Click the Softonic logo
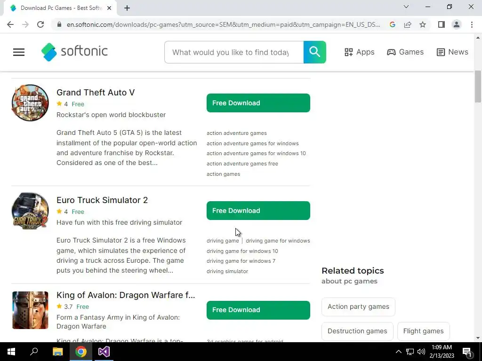This screenshot has height=361, width=482. tap(74, 52)
